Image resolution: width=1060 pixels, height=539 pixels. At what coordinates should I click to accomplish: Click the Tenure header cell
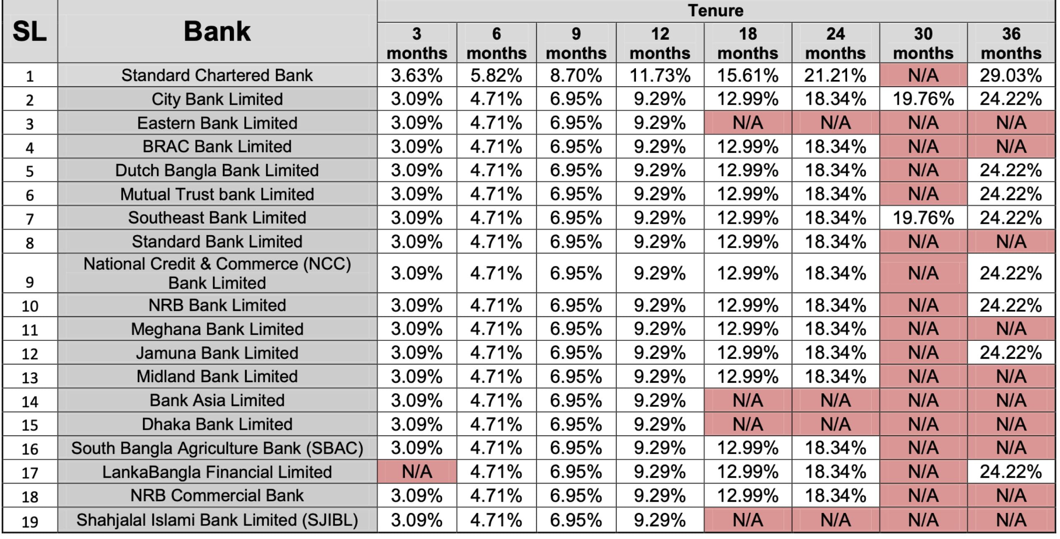coord(715,11)
